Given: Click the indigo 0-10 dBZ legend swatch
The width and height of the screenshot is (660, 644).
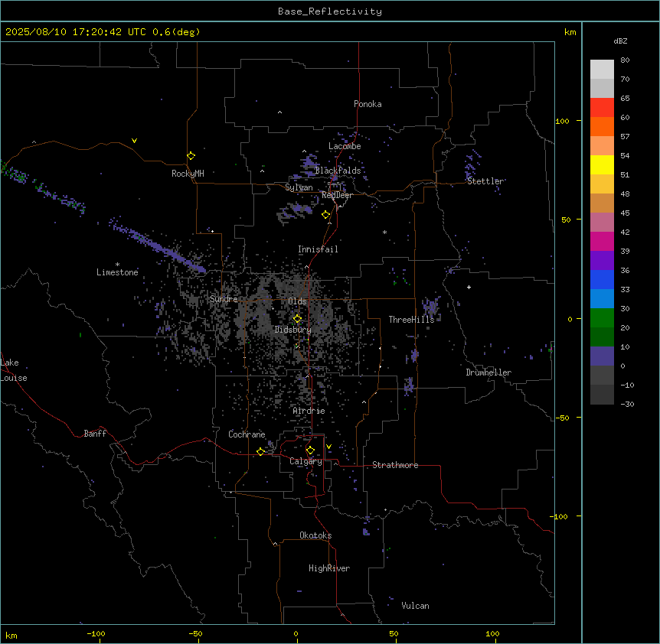Looking at the screenshot, I should tap(602, 356).
